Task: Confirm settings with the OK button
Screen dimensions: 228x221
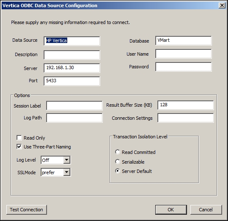Action: point(171,210)
